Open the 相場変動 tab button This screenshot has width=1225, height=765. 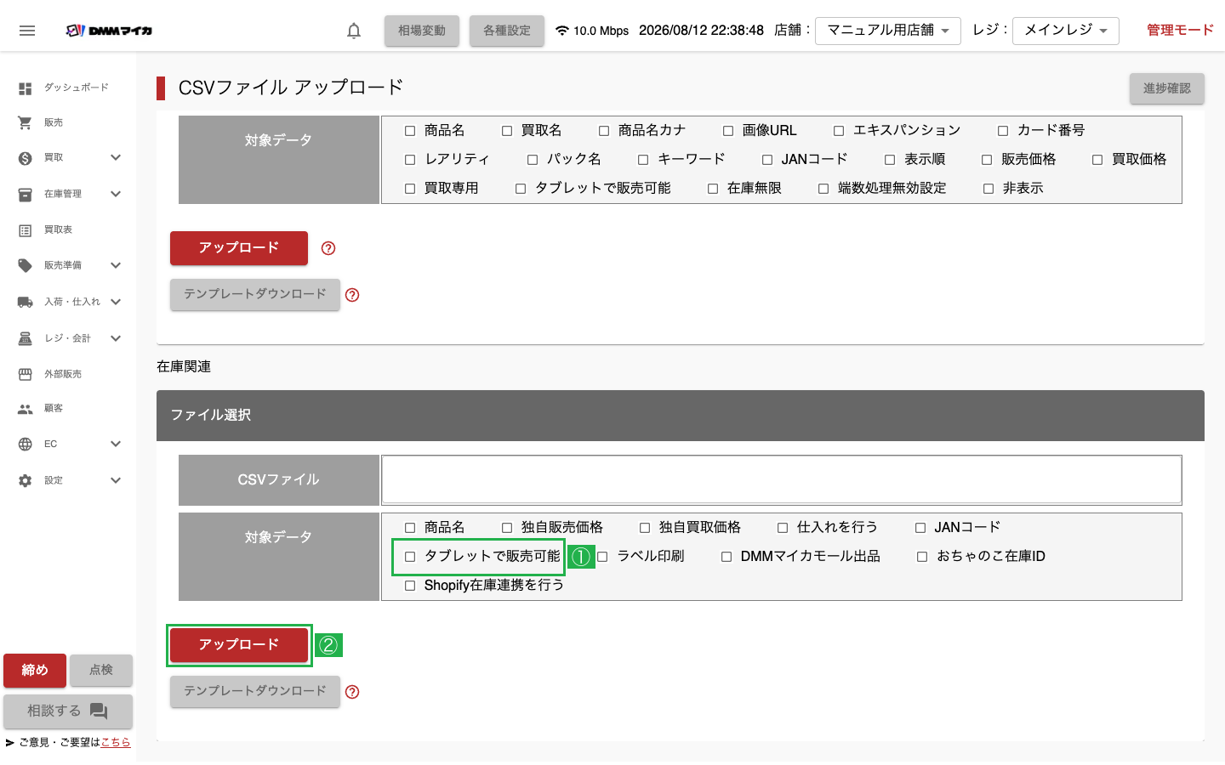pyautogui.click(x=422, y=31)
